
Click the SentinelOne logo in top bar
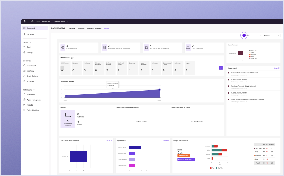[x=25, y=21]
